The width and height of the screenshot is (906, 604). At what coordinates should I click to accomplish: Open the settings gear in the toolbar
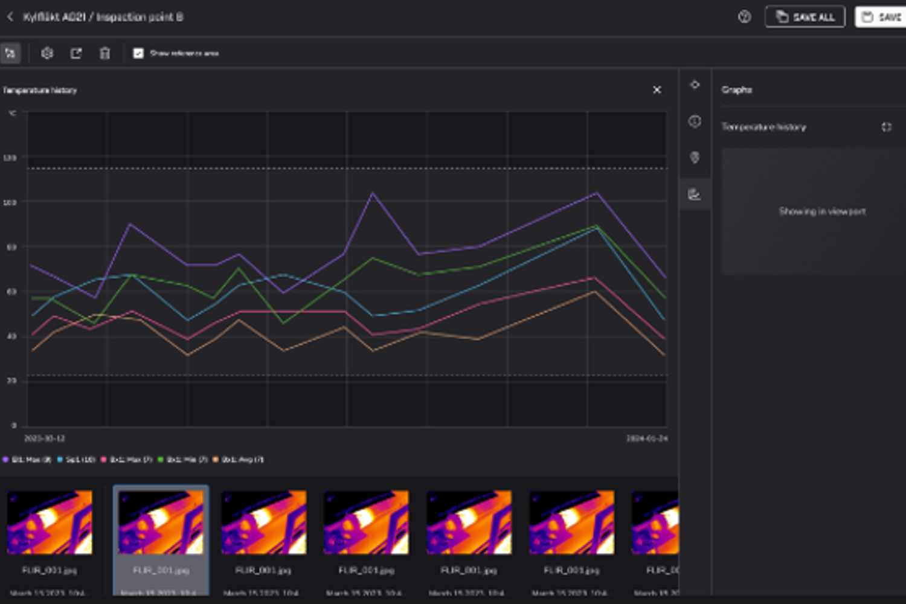47,53
